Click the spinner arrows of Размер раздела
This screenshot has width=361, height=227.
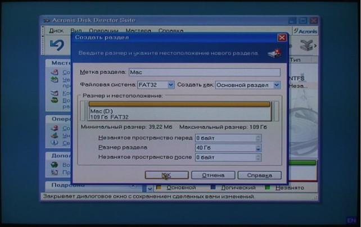pyautogui.click(x=258, y=148)
